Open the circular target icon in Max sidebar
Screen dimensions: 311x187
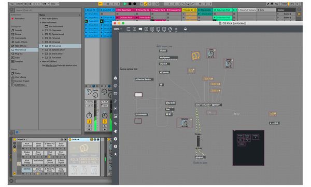(116, 86)
